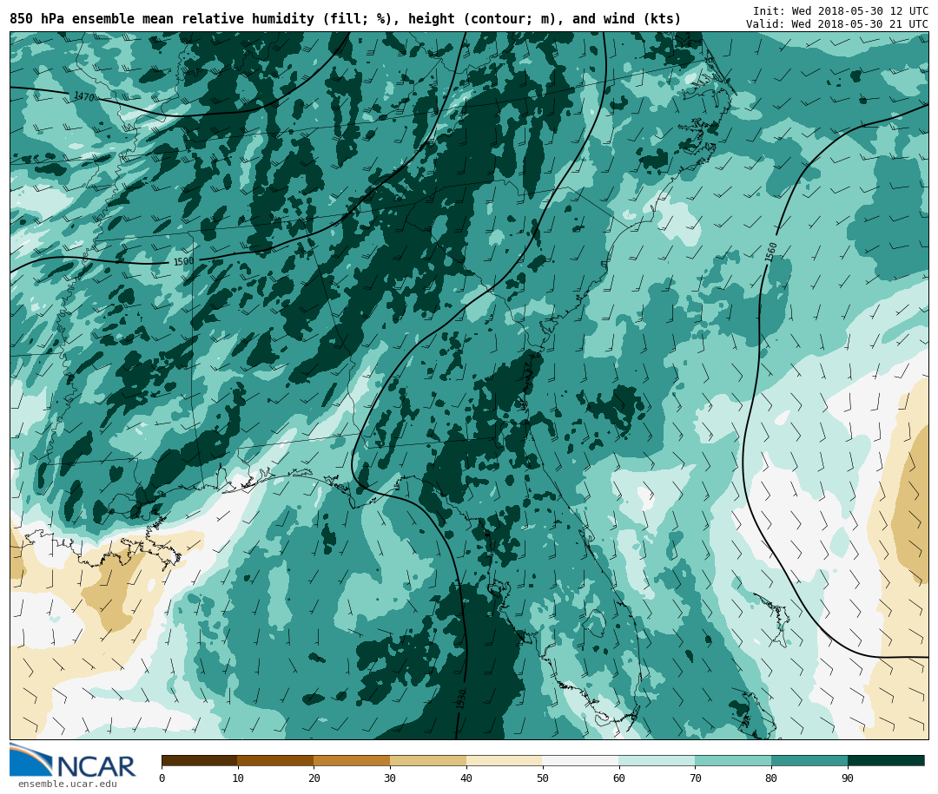
Task: Open the ensemble.ucar.edu link text
Action: tap(68, 784)
